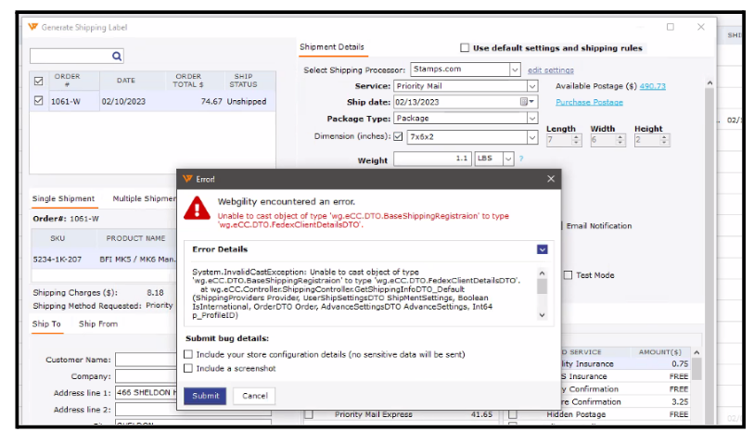Screen dimensions: 754x444
Task: Toggle the Priority Mail Express checkbox
Action: point(309,414)
